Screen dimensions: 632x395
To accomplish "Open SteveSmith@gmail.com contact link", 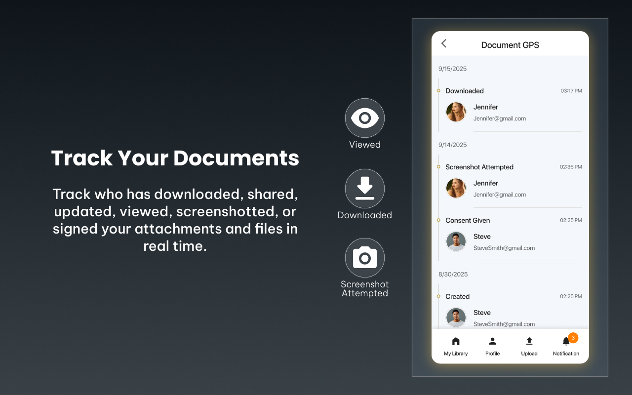I will coord(504,248).
